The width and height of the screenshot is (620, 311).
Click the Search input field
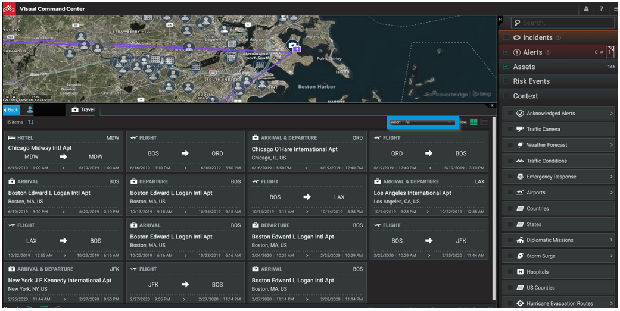tap(562, 23)
